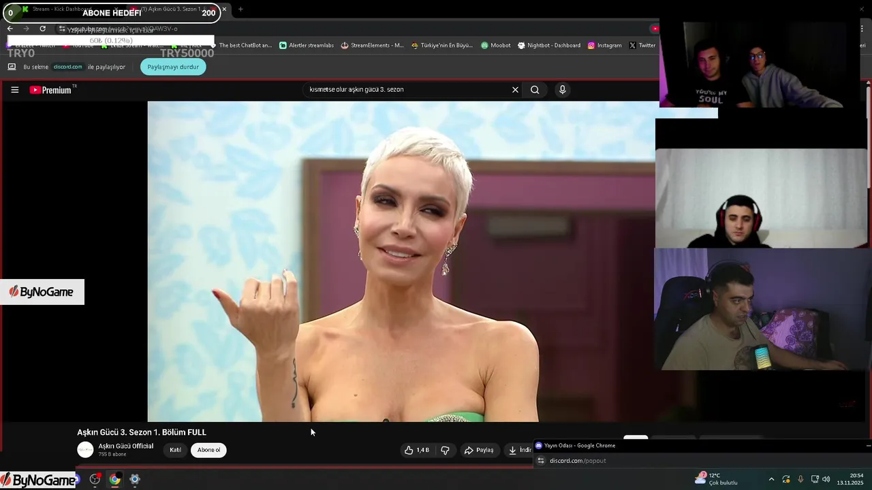Screen dimensions: 872x490
Task: Open the microphone tray icon
Action: tap(800, 479)
